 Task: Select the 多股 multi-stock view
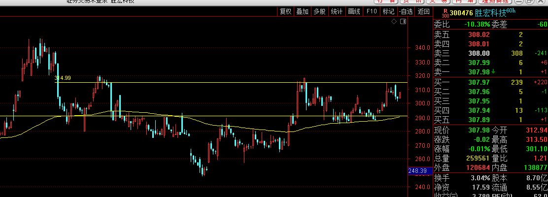click(319, 11)
